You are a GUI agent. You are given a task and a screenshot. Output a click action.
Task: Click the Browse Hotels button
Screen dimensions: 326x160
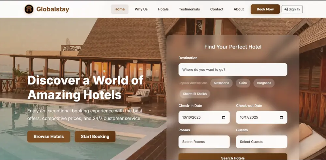(49, 137)
